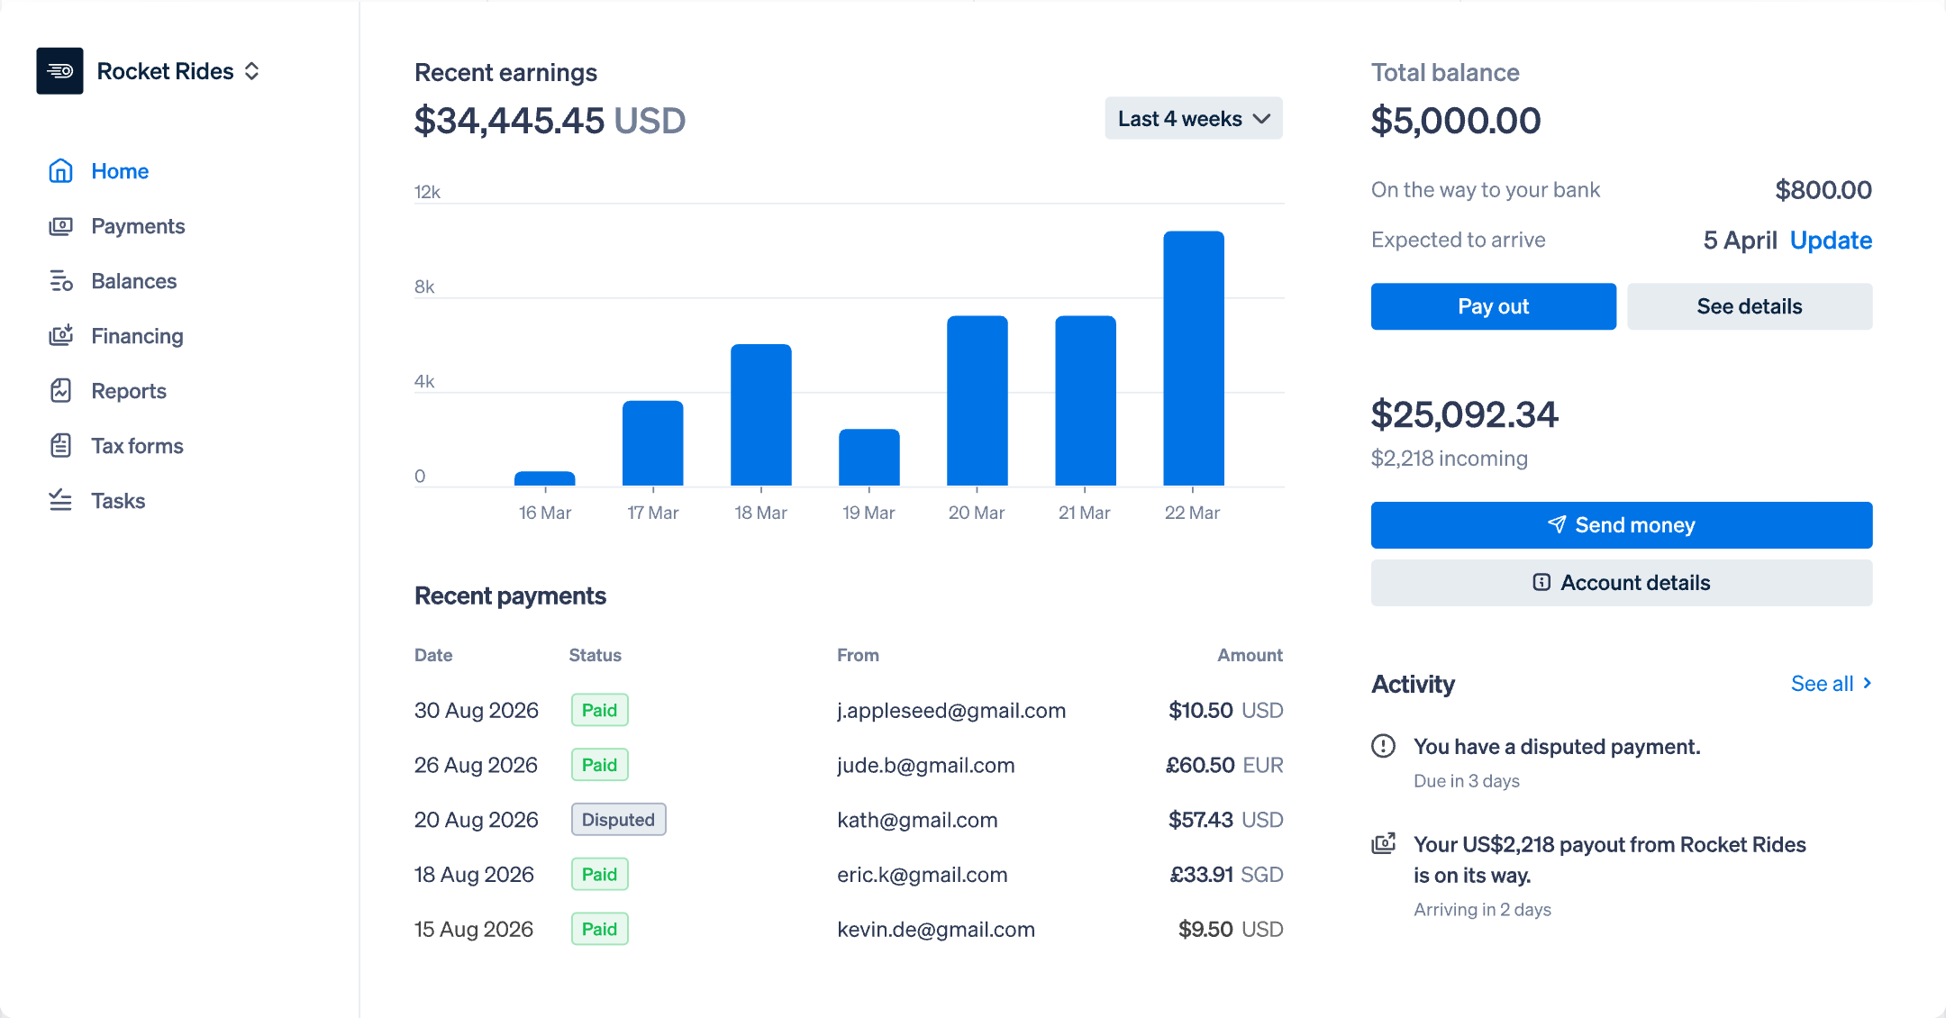Expand the Rocket Rides account switcher

(252, 71)
